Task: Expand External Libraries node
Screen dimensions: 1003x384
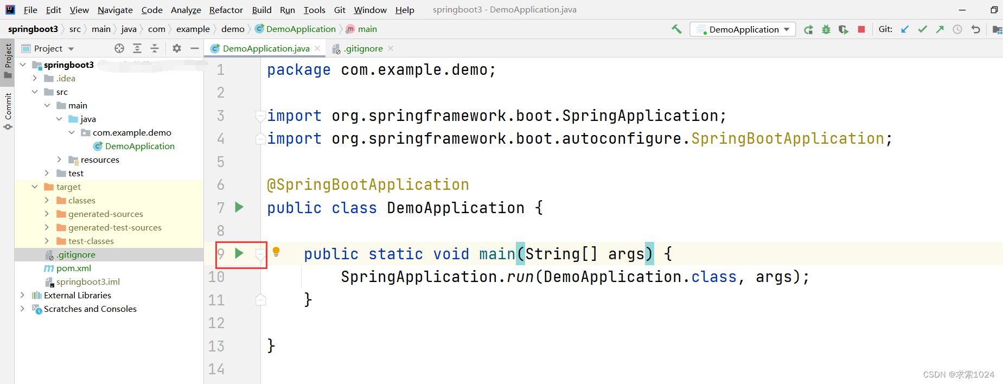Action: 23,295
